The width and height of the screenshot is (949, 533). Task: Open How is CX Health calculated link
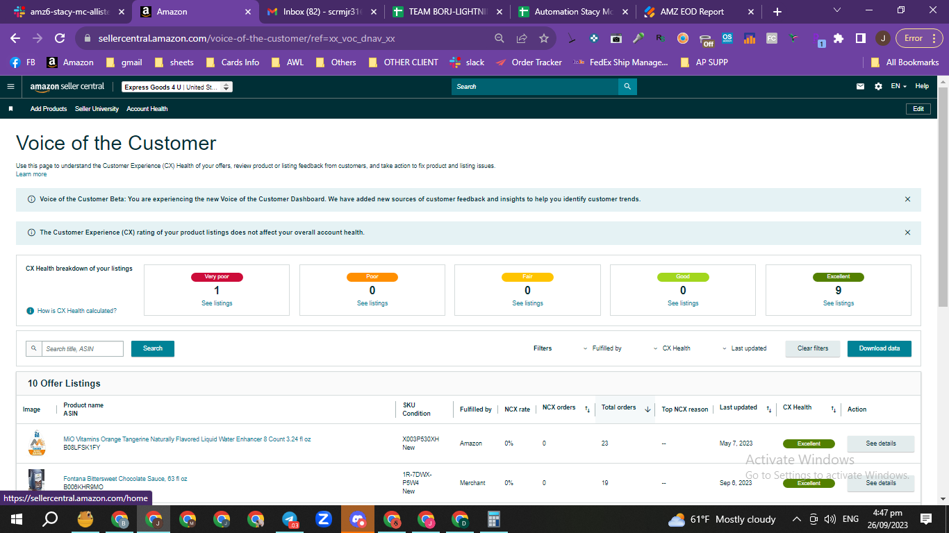click(x=77, y=311)
